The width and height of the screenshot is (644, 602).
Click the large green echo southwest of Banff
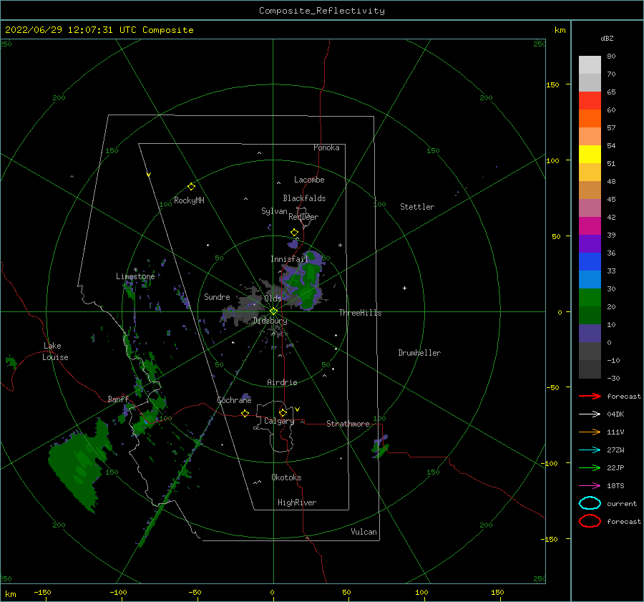79,465
